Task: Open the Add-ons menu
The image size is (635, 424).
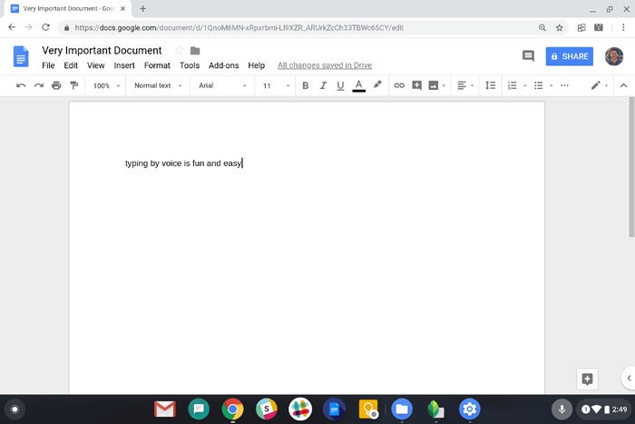Action: [x=223, y=65]
